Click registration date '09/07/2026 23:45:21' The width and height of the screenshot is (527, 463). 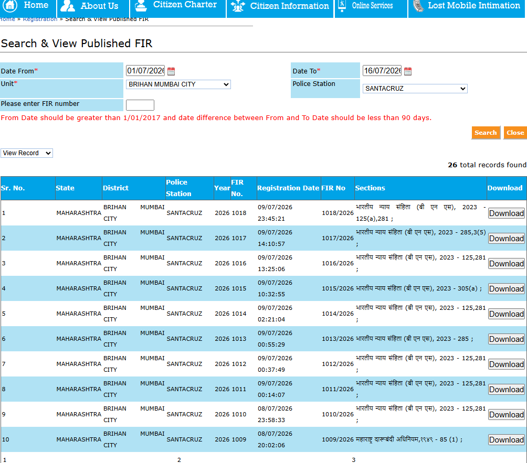(275, 213)
